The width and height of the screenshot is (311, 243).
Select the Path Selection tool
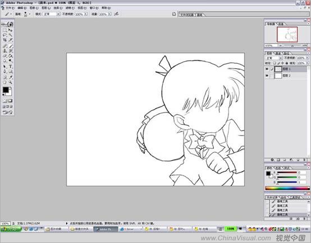4,67
